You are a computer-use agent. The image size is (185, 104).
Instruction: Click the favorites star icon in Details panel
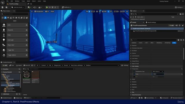[181, 40]
